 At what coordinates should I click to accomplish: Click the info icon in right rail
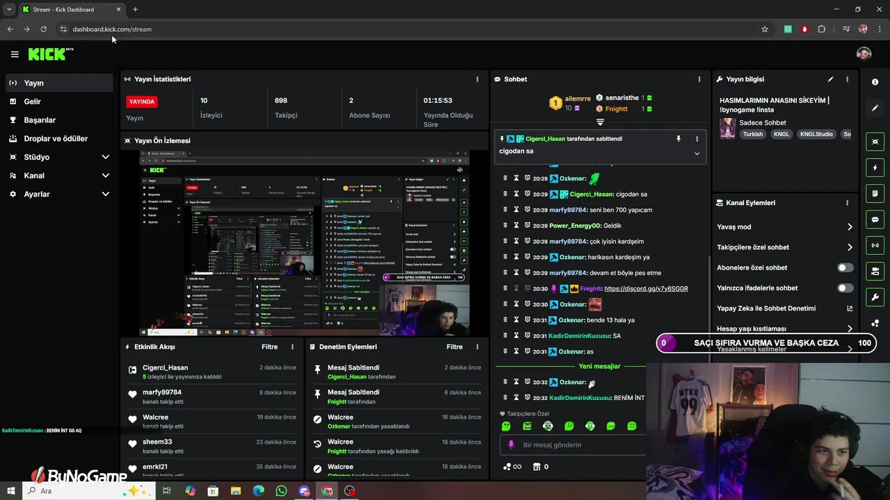(875, 82)
